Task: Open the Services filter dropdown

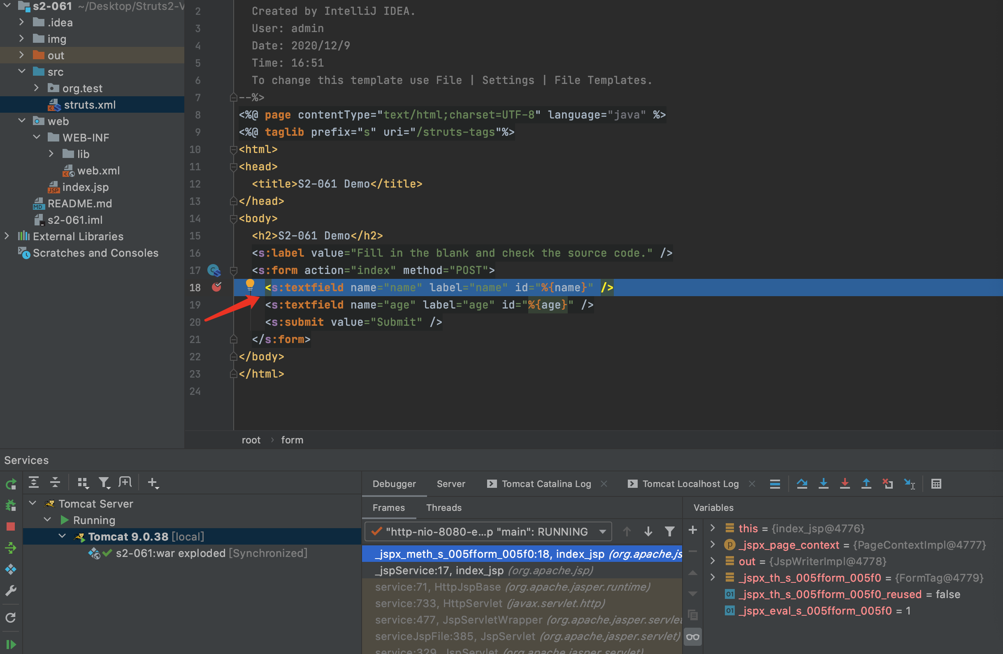Action: coord(104,483)
